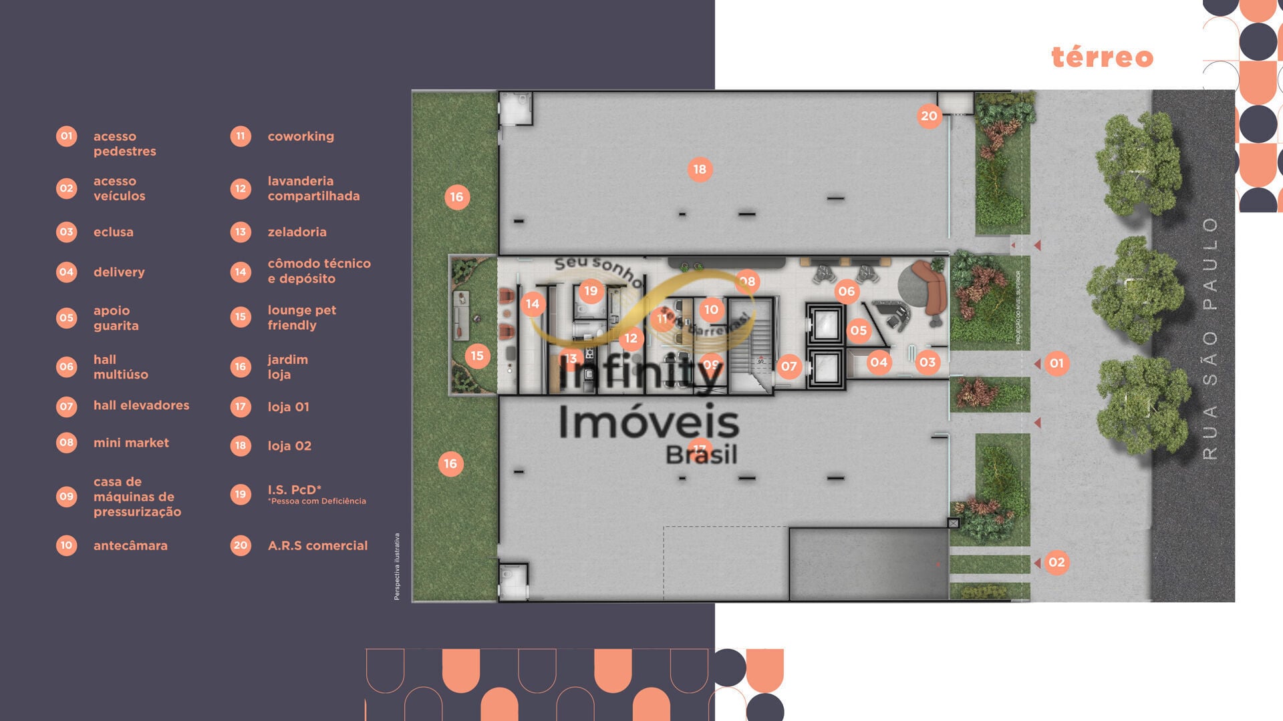
Task: Click legend badge 02 acesso veículos
Action: 66,188
